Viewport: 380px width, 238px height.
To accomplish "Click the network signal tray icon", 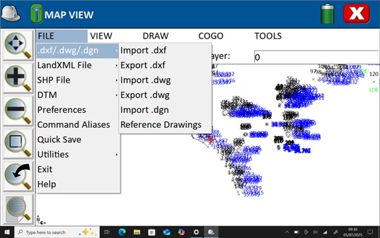I will (x=325, y=232).
